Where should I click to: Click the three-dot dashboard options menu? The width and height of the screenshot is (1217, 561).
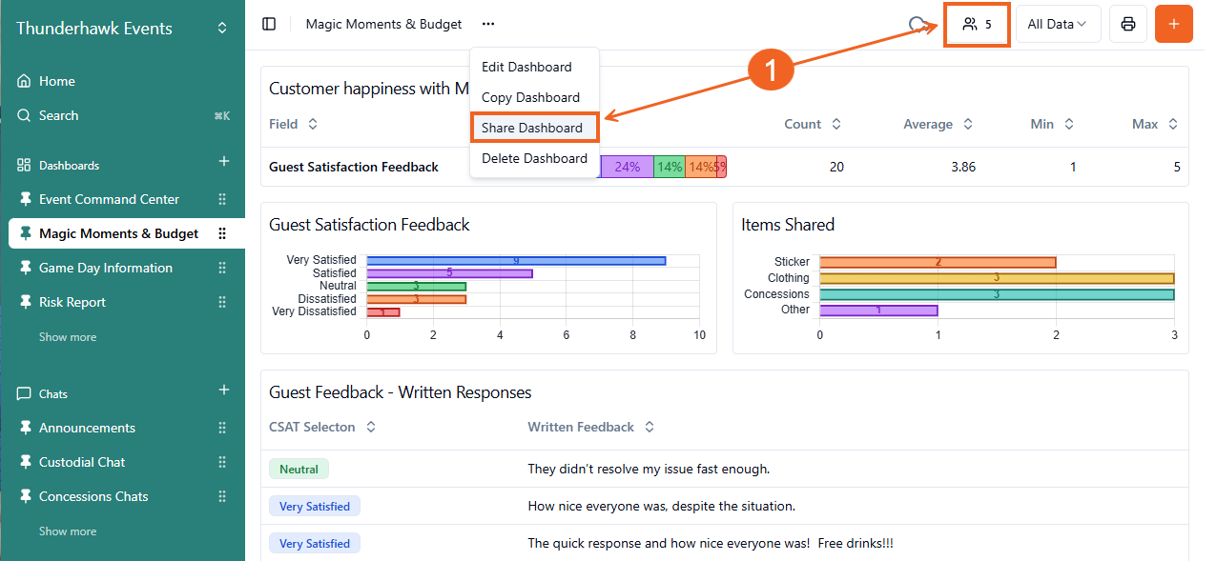pos(488,24)
